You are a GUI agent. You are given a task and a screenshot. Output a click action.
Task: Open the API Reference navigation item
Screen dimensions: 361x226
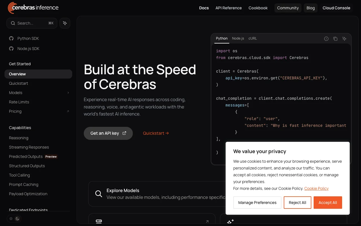pos(228,8)
